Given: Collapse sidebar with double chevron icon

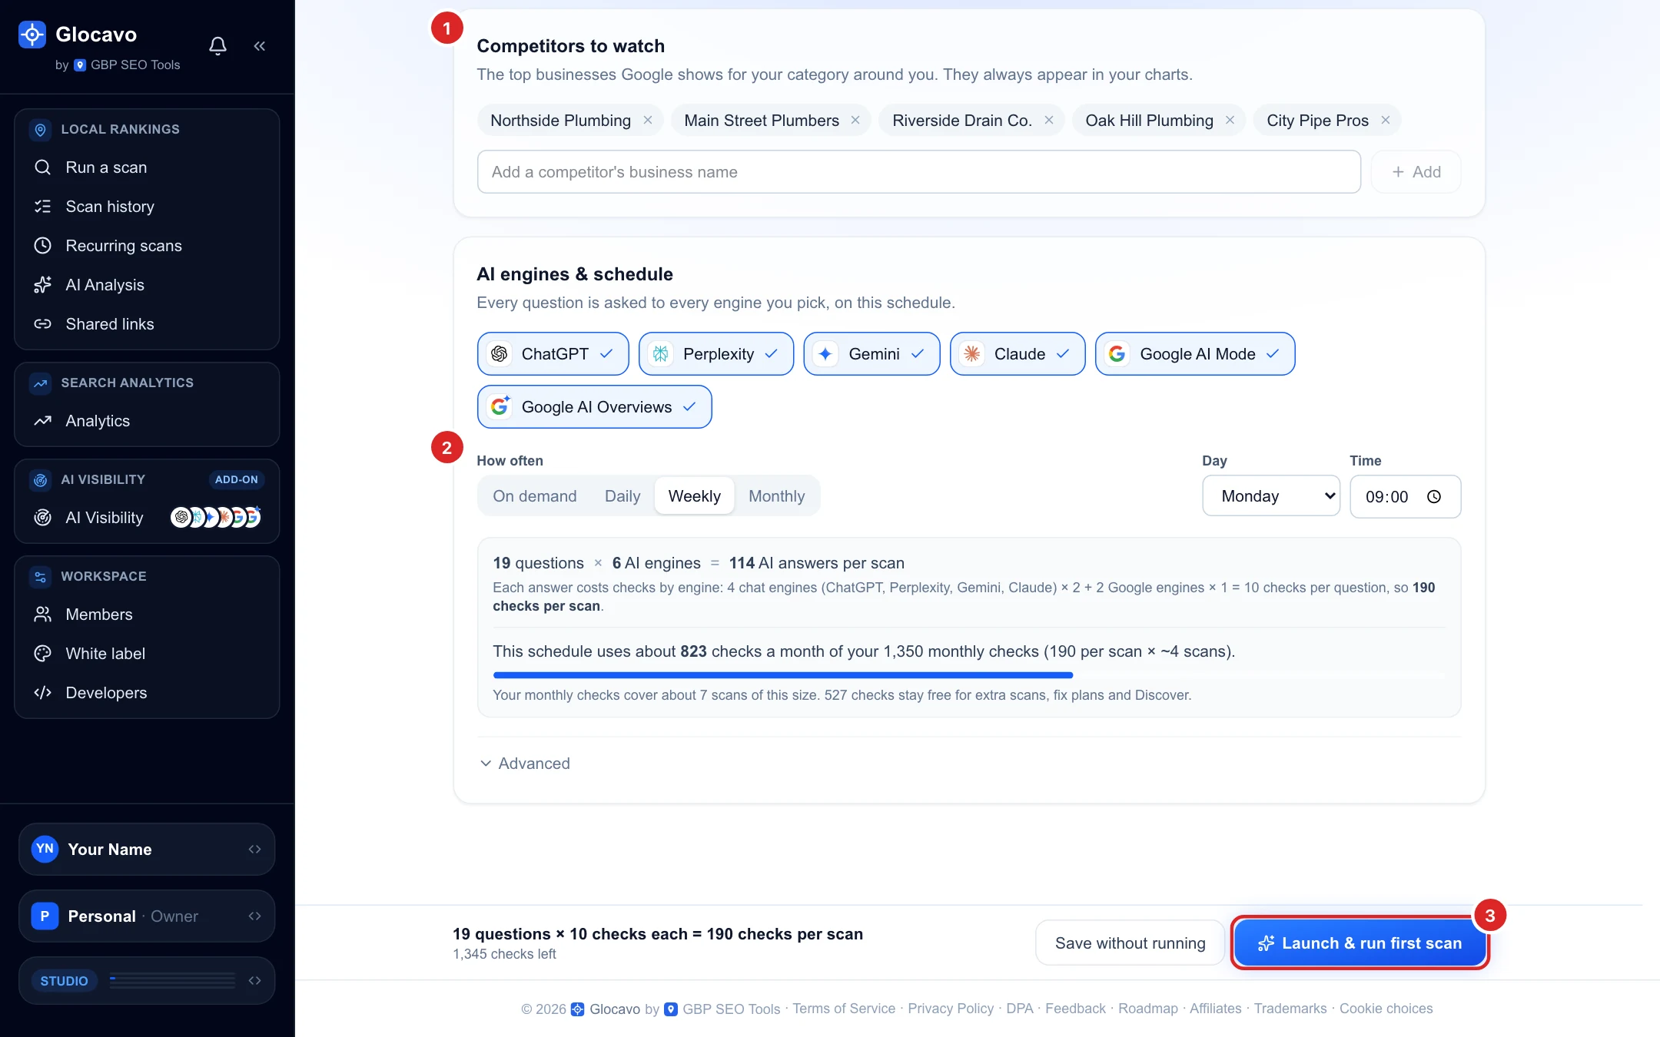Looking at the screenshot, I should pyautogui.click(x=259, y=46).
